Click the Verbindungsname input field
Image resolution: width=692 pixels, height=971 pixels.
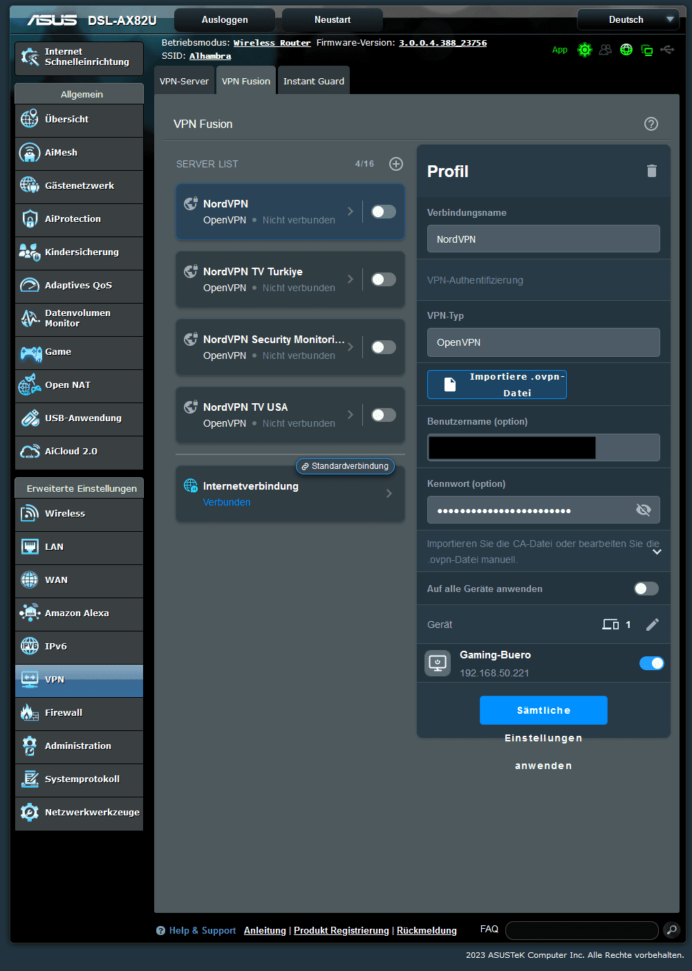543,239
